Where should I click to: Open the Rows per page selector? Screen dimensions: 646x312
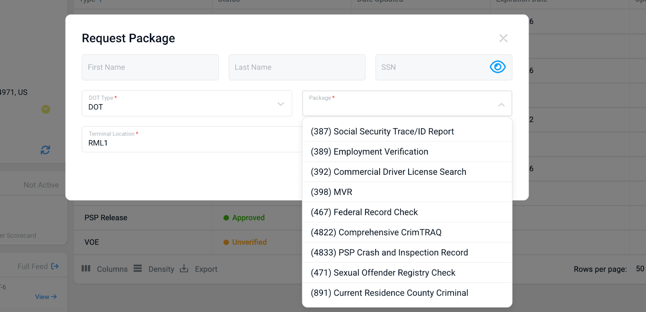coord(640,269)
